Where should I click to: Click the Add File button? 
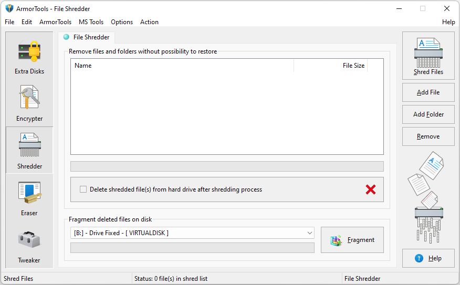tap(428, 92)
